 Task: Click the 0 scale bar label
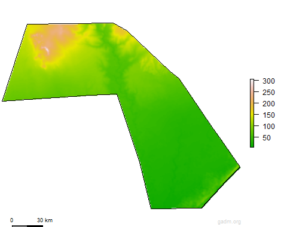click(x=11, y=220)
